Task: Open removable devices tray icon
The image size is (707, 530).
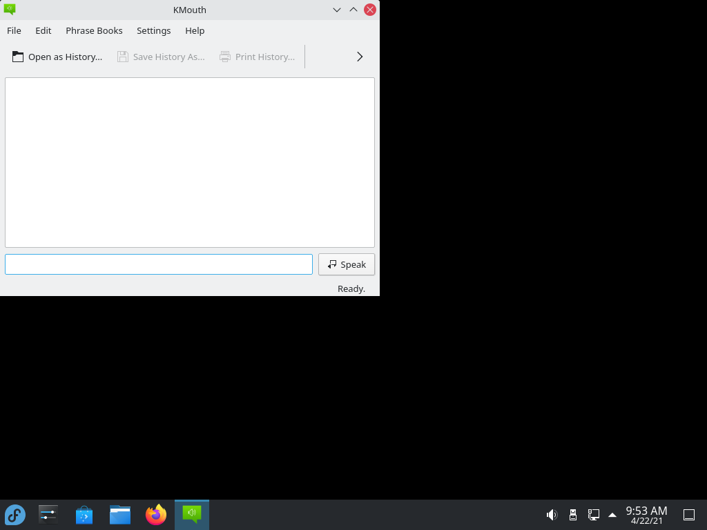Action: tap(573, 515)
